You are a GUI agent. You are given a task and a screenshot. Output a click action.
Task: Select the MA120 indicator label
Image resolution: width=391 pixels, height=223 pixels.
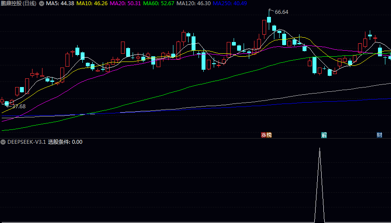tap(193, 3)
